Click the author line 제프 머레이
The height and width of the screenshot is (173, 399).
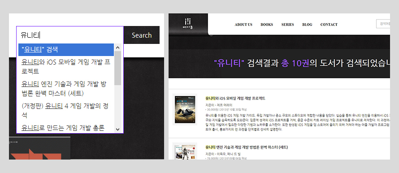tap(219, 105)
